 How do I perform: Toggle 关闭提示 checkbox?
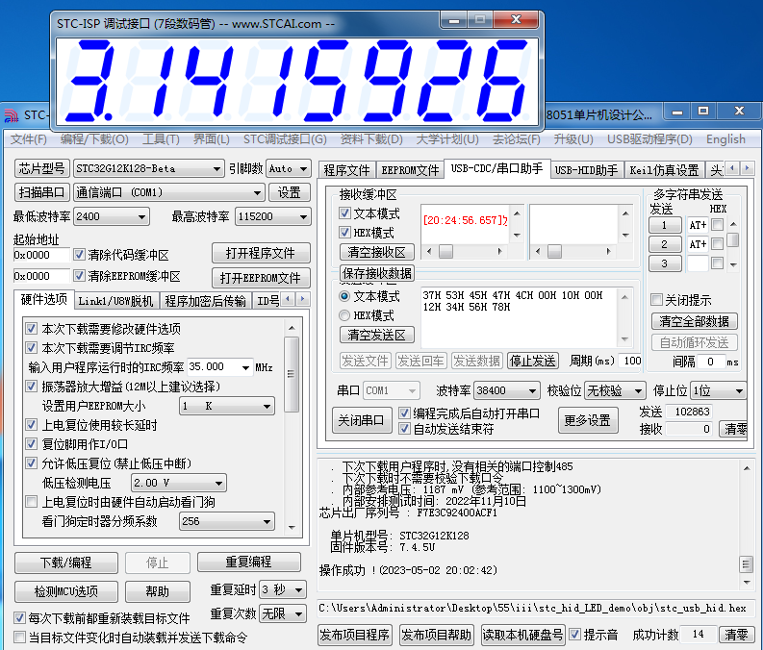(656, 299)
